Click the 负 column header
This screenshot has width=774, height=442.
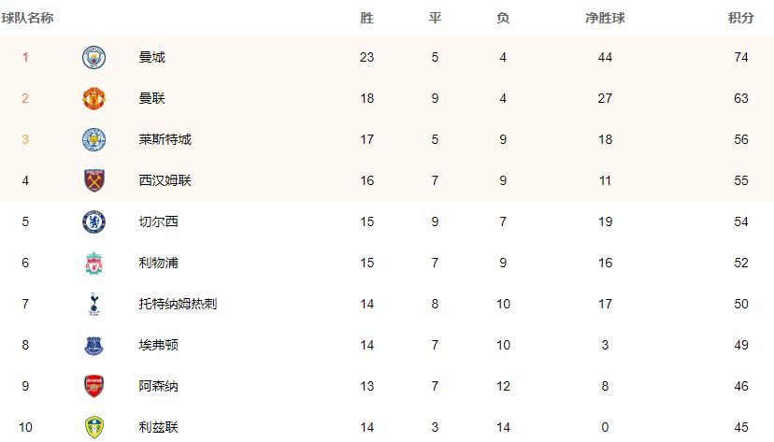pyautogui.click(x=503, y=19)
